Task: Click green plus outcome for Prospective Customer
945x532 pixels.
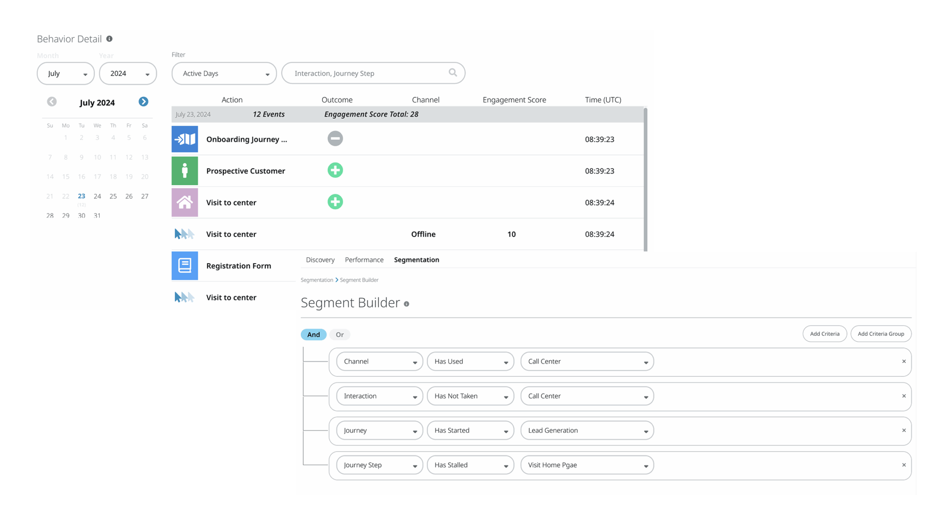Action: pos(335,170)
